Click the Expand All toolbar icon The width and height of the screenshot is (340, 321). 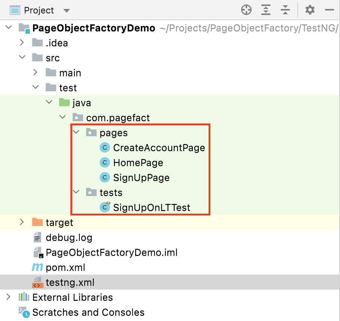point(266,10)
